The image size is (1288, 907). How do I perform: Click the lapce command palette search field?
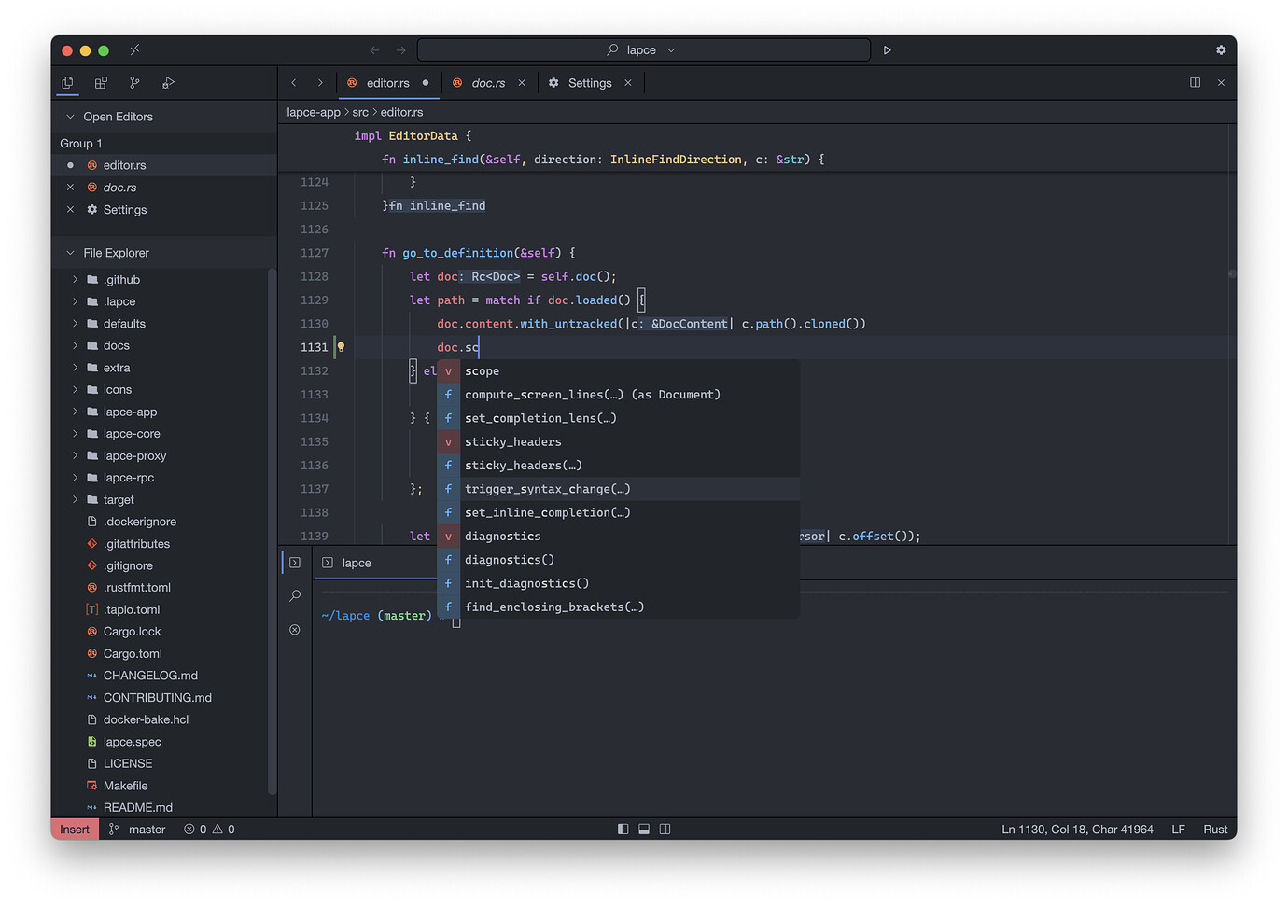pyautogui.click(x=642, y=50)
